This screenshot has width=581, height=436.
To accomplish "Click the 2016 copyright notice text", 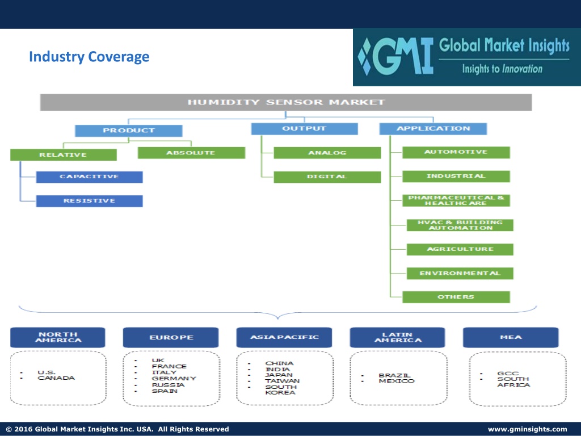I will (117, 429).
